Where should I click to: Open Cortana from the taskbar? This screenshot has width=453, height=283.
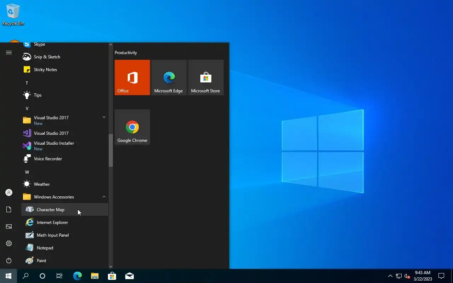(42, 276)
